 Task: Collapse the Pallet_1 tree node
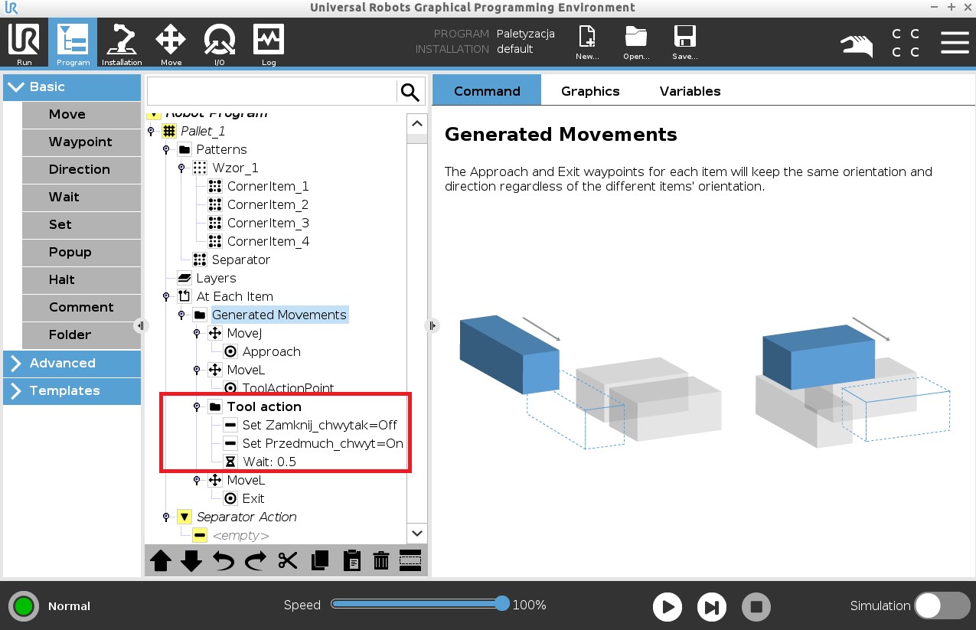(151, 131)
